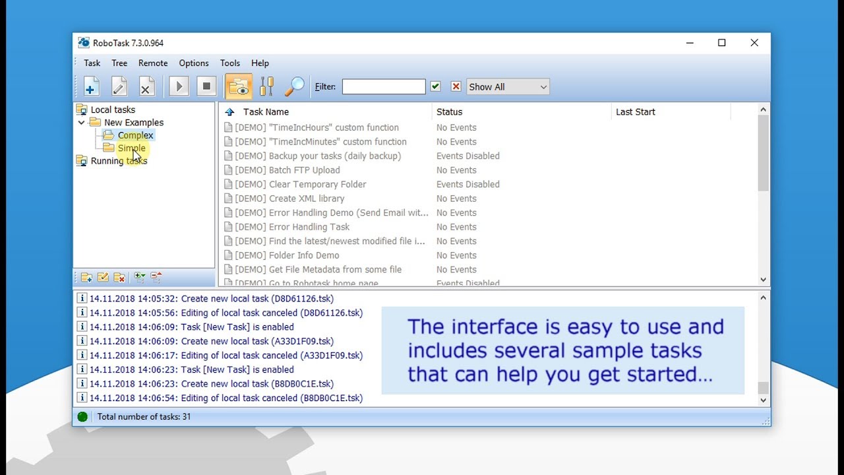Click document icon of Batch FTP Upload

[x=228, y=170]
